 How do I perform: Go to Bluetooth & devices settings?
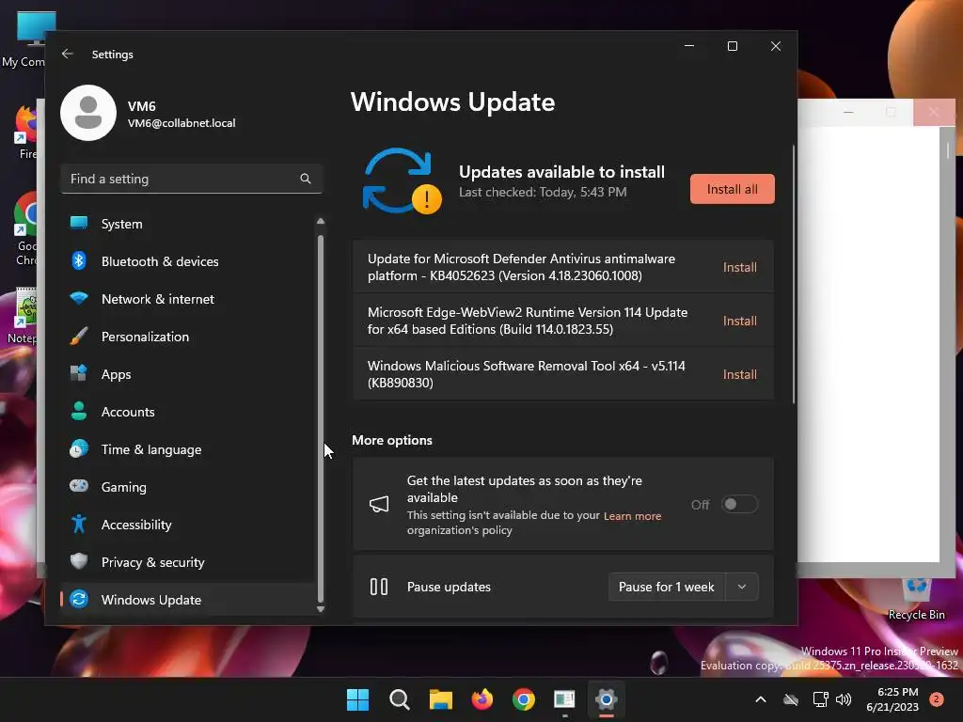click(x=187, y=261)
